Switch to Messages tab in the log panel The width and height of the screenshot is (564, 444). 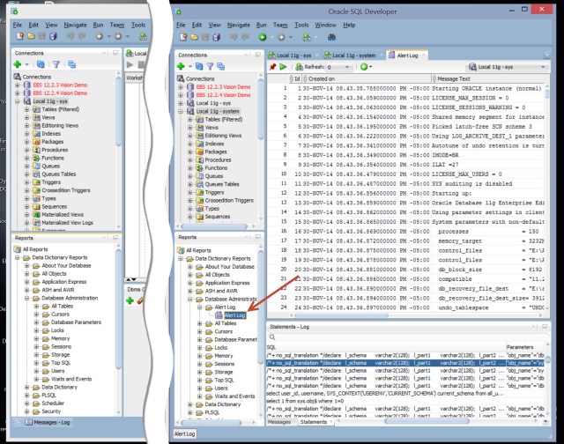coord(279,422)
